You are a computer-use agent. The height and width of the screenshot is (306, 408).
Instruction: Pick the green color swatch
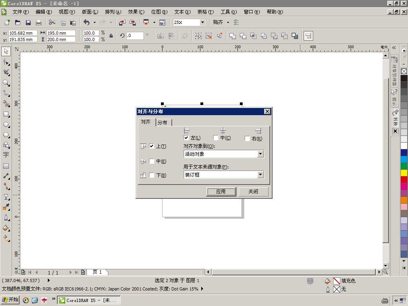(x=404, y=166)
